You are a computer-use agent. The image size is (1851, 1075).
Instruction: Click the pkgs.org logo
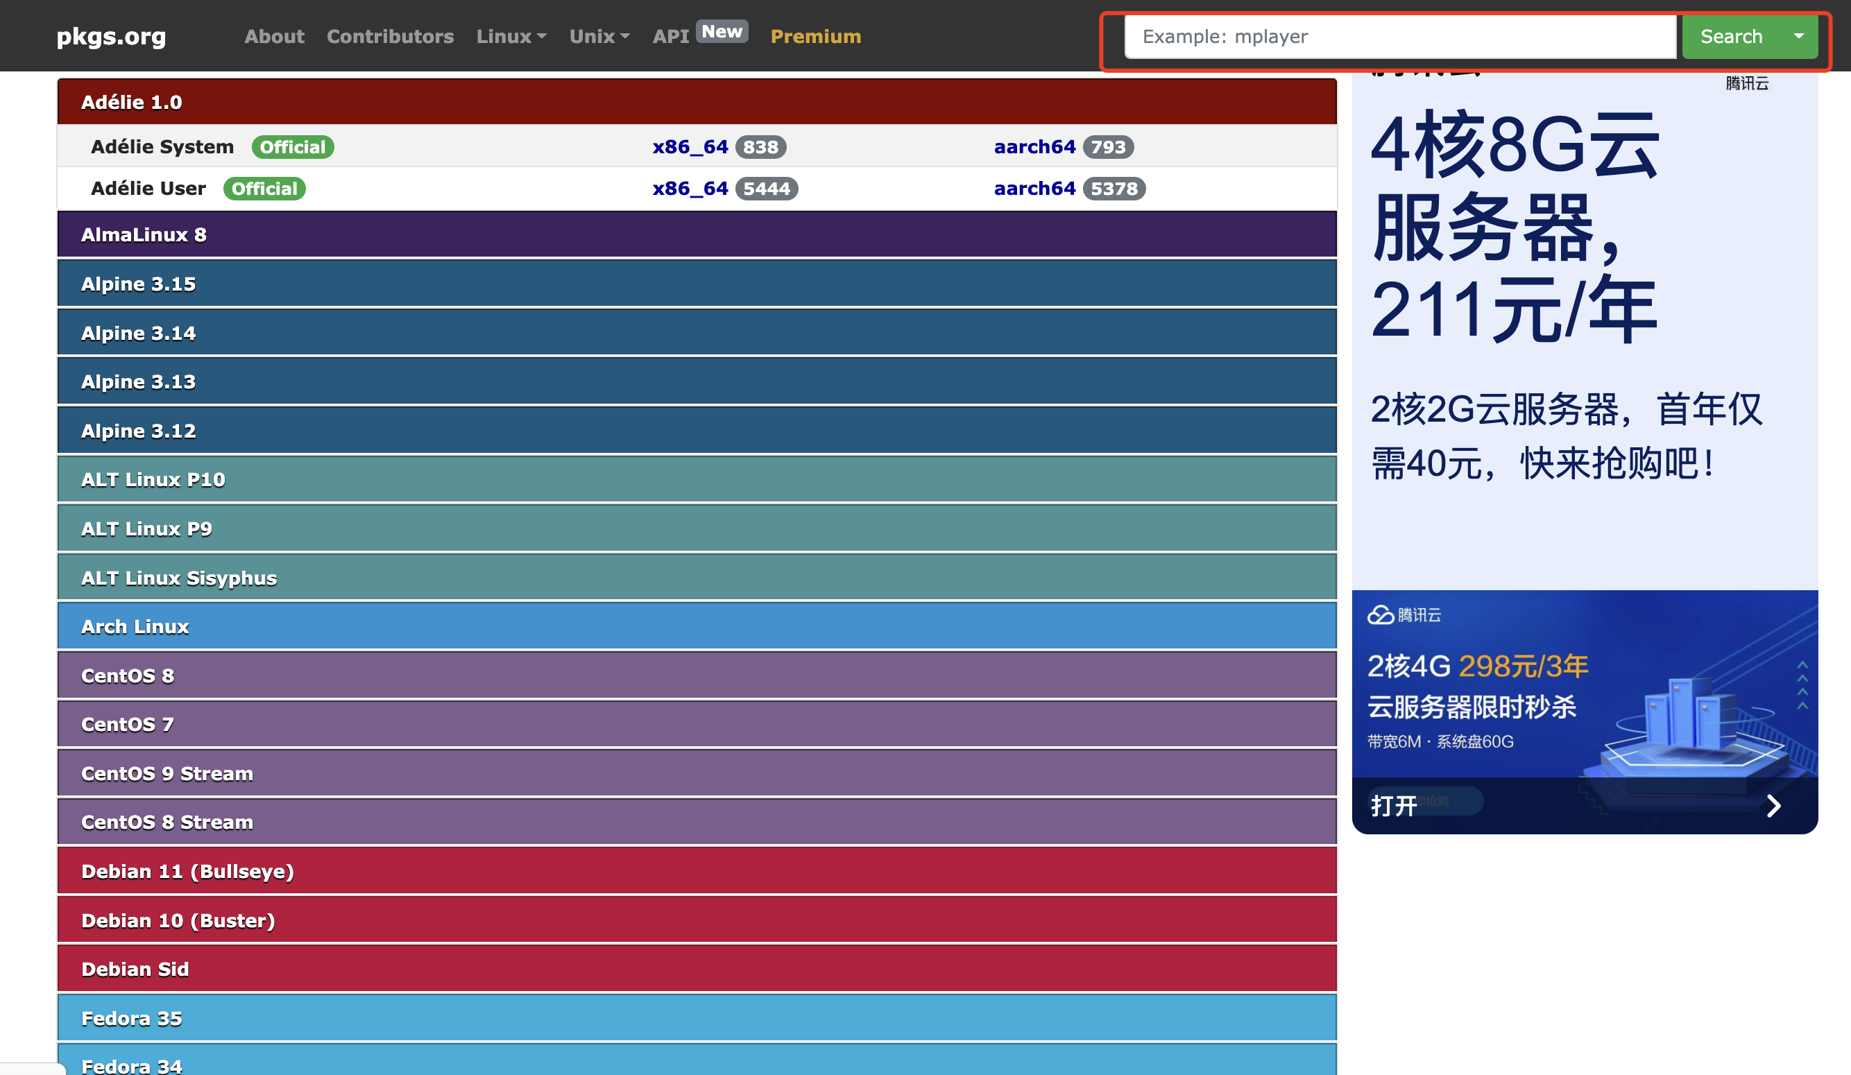tap(111, 36)
